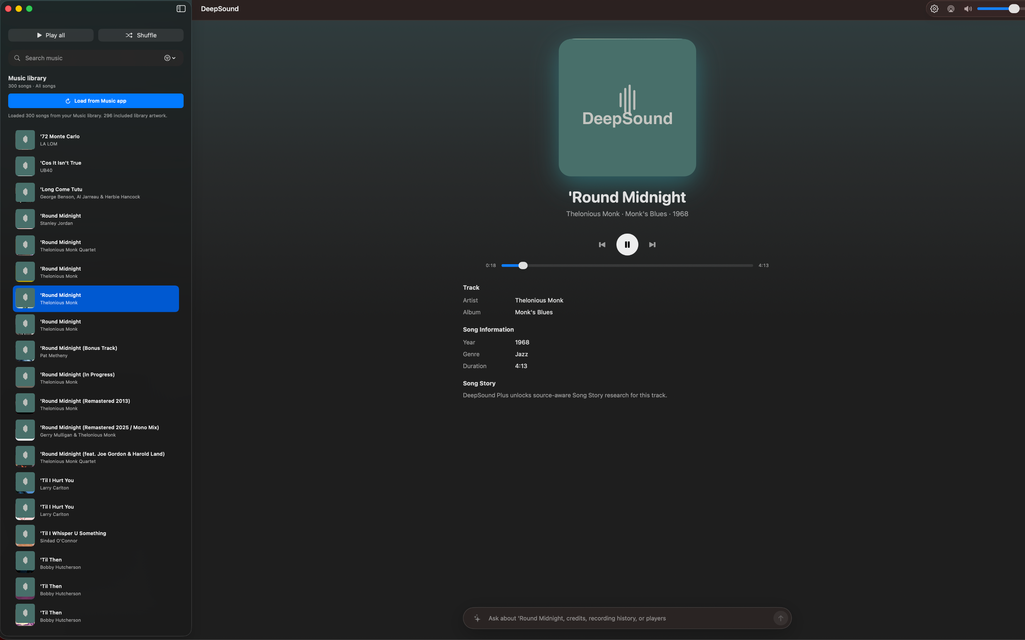Click the Song Story upgrade text

[564, 395]
